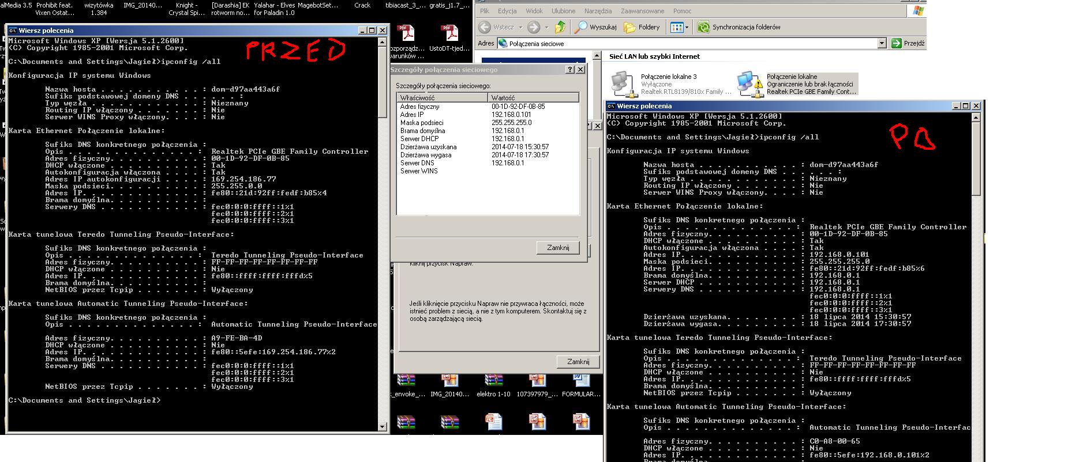1072x462 pixels.
Task: Expand the views dropdown in toolbar
Action: pyautogui.click(x=687, y=27)
